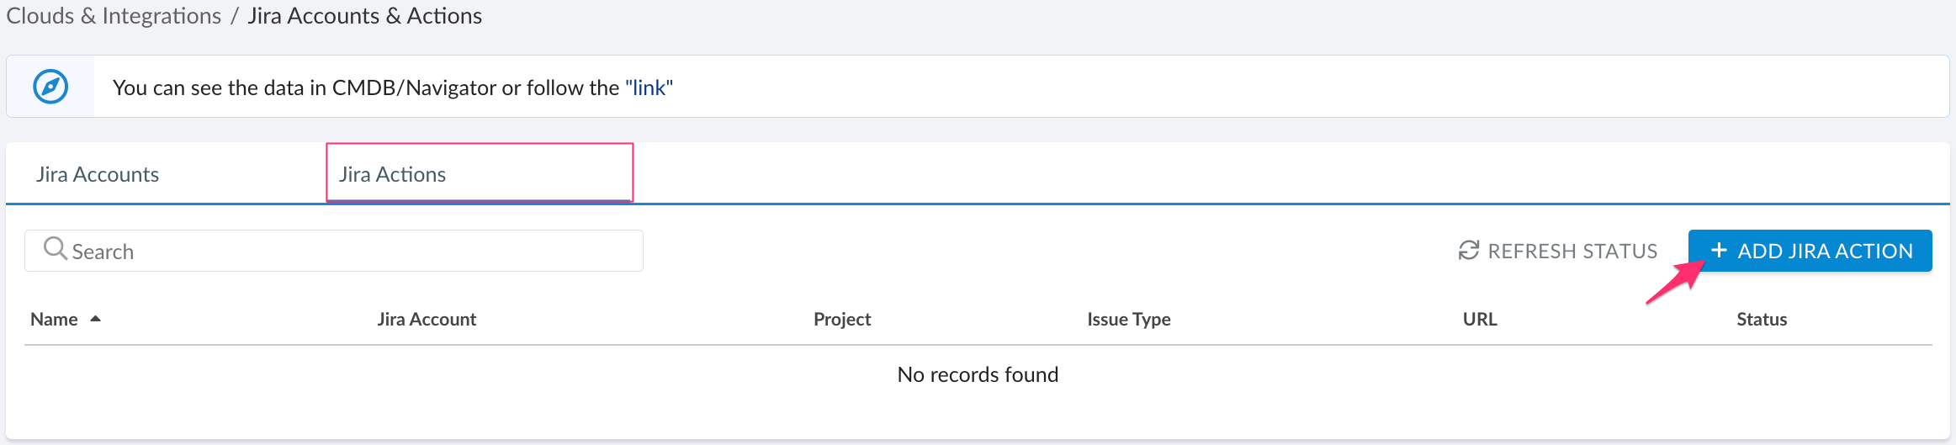1956x445 pixels.
Task: Click the refresh arrows icon
Action: tap(1469, 251)
